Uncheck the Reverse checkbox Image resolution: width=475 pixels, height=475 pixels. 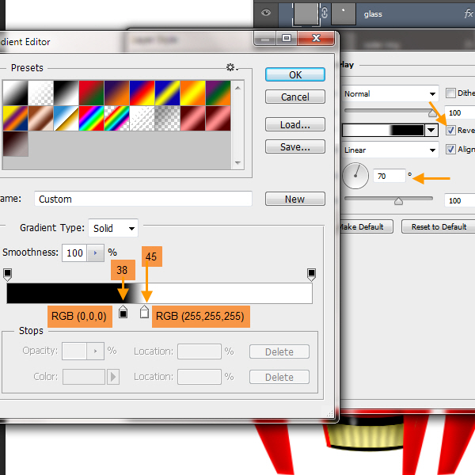point(451,130)
